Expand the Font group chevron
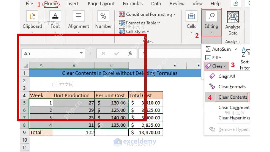This screenshot has height=152, width=270. pos(55,32)
